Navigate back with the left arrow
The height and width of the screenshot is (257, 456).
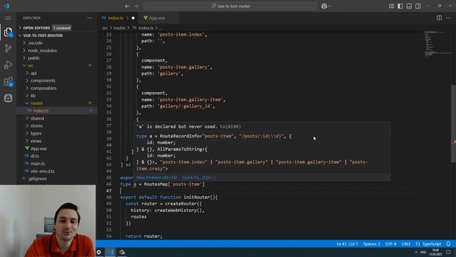click(127, 6)
